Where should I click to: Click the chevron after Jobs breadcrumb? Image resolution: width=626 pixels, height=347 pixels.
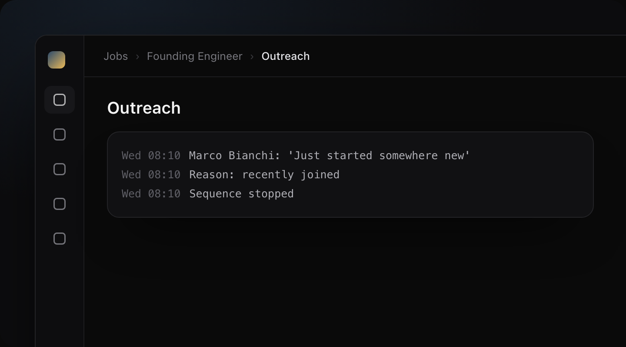[x=137, y=56]
